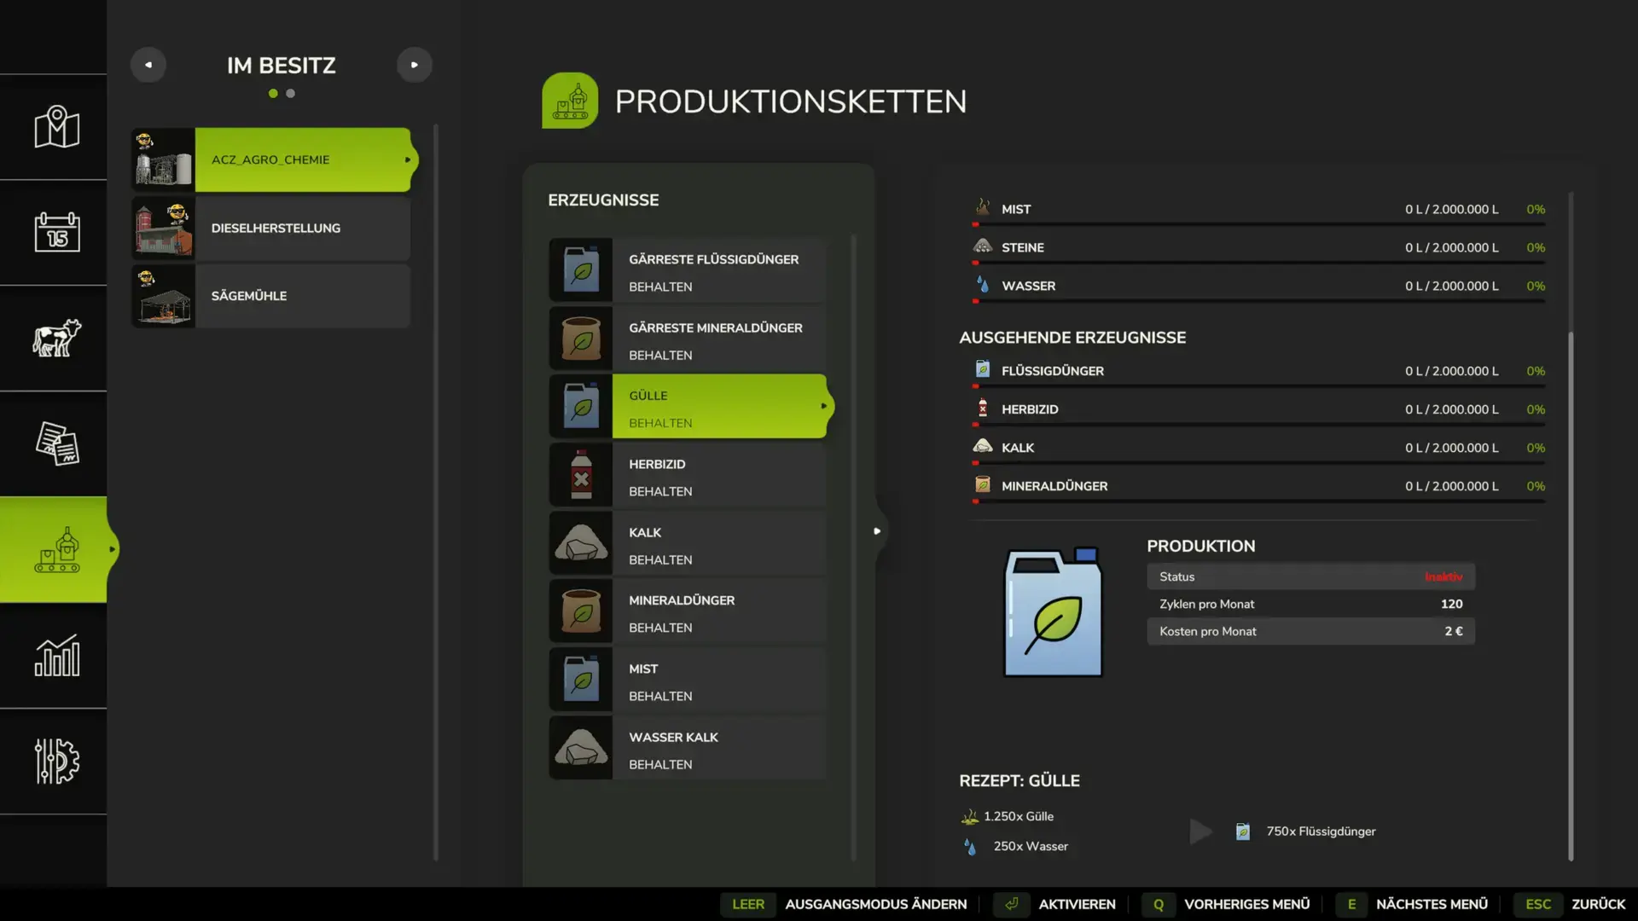Expand the panel arrow beside Erzeugnisse list

[x=877, y=531]
